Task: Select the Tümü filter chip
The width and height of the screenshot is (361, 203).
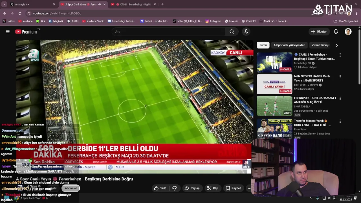Action: click(x=263, y=45)
